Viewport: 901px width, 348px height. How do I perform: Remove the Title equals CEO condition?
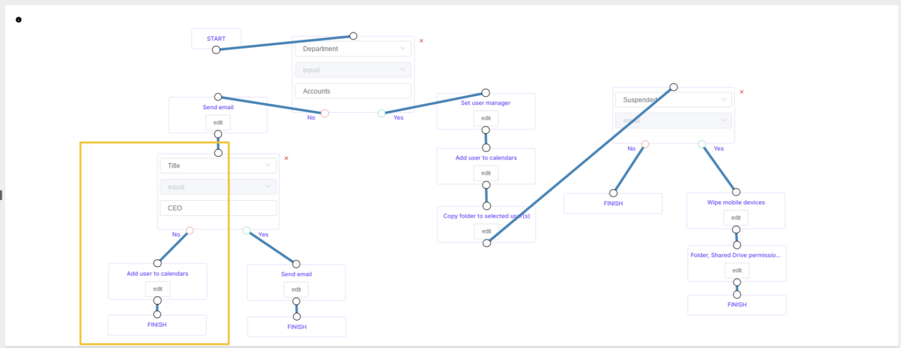[x=286, y=158]
